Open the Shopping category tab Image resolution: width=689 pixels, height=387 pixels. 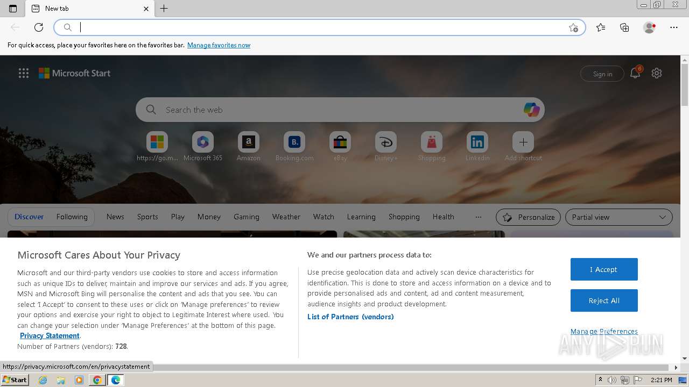[x=404, y=217]
